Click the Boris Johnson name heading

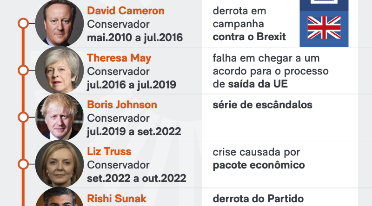point(122,105)
